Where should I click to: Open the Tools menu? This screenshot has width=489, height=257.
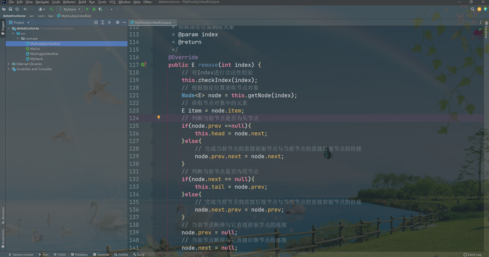tap(102, 2)
